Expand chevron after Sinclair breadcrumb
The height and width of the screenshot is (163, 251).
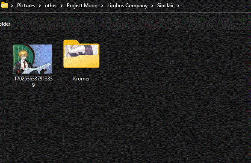(x=178, y=6)
